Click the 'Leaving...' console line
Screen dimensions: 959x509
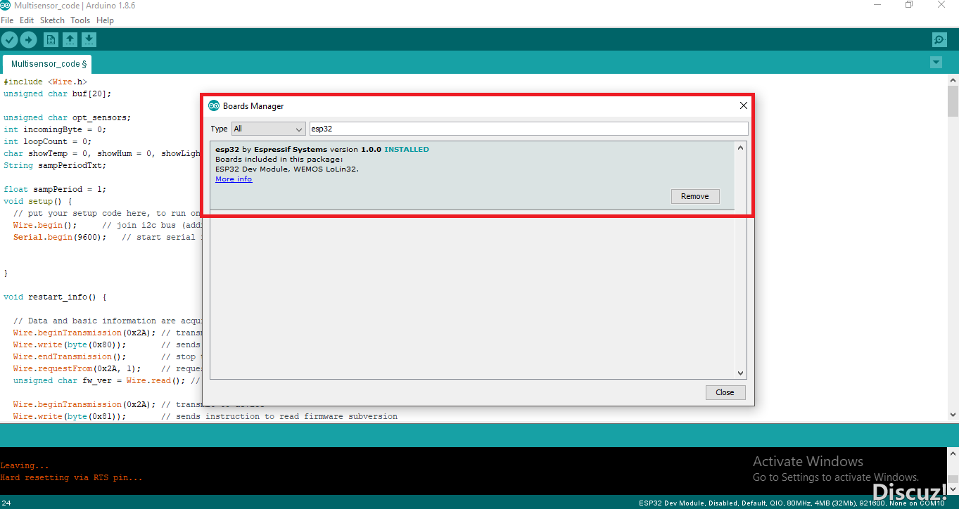coord(25,465)
